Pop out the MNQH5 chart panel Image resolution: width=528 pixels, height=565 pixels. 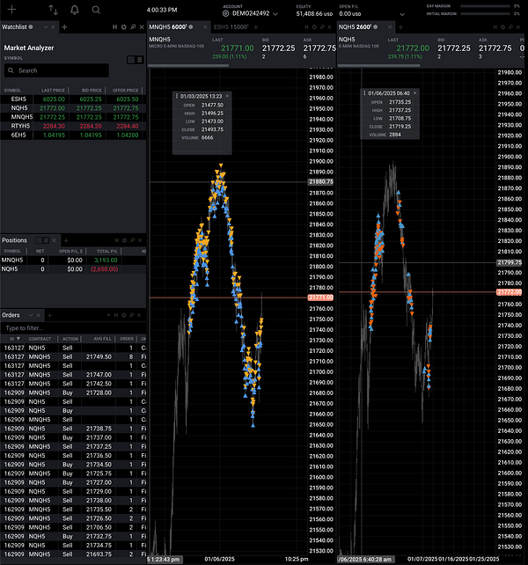(x=322, y=27)
